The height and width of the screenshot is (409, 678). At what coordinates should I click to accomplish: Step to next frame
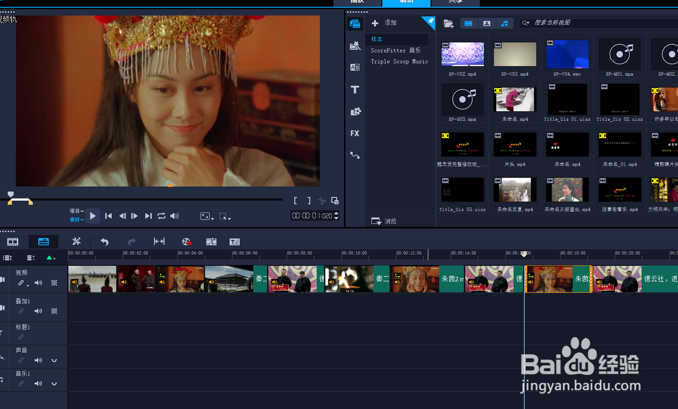134,216
